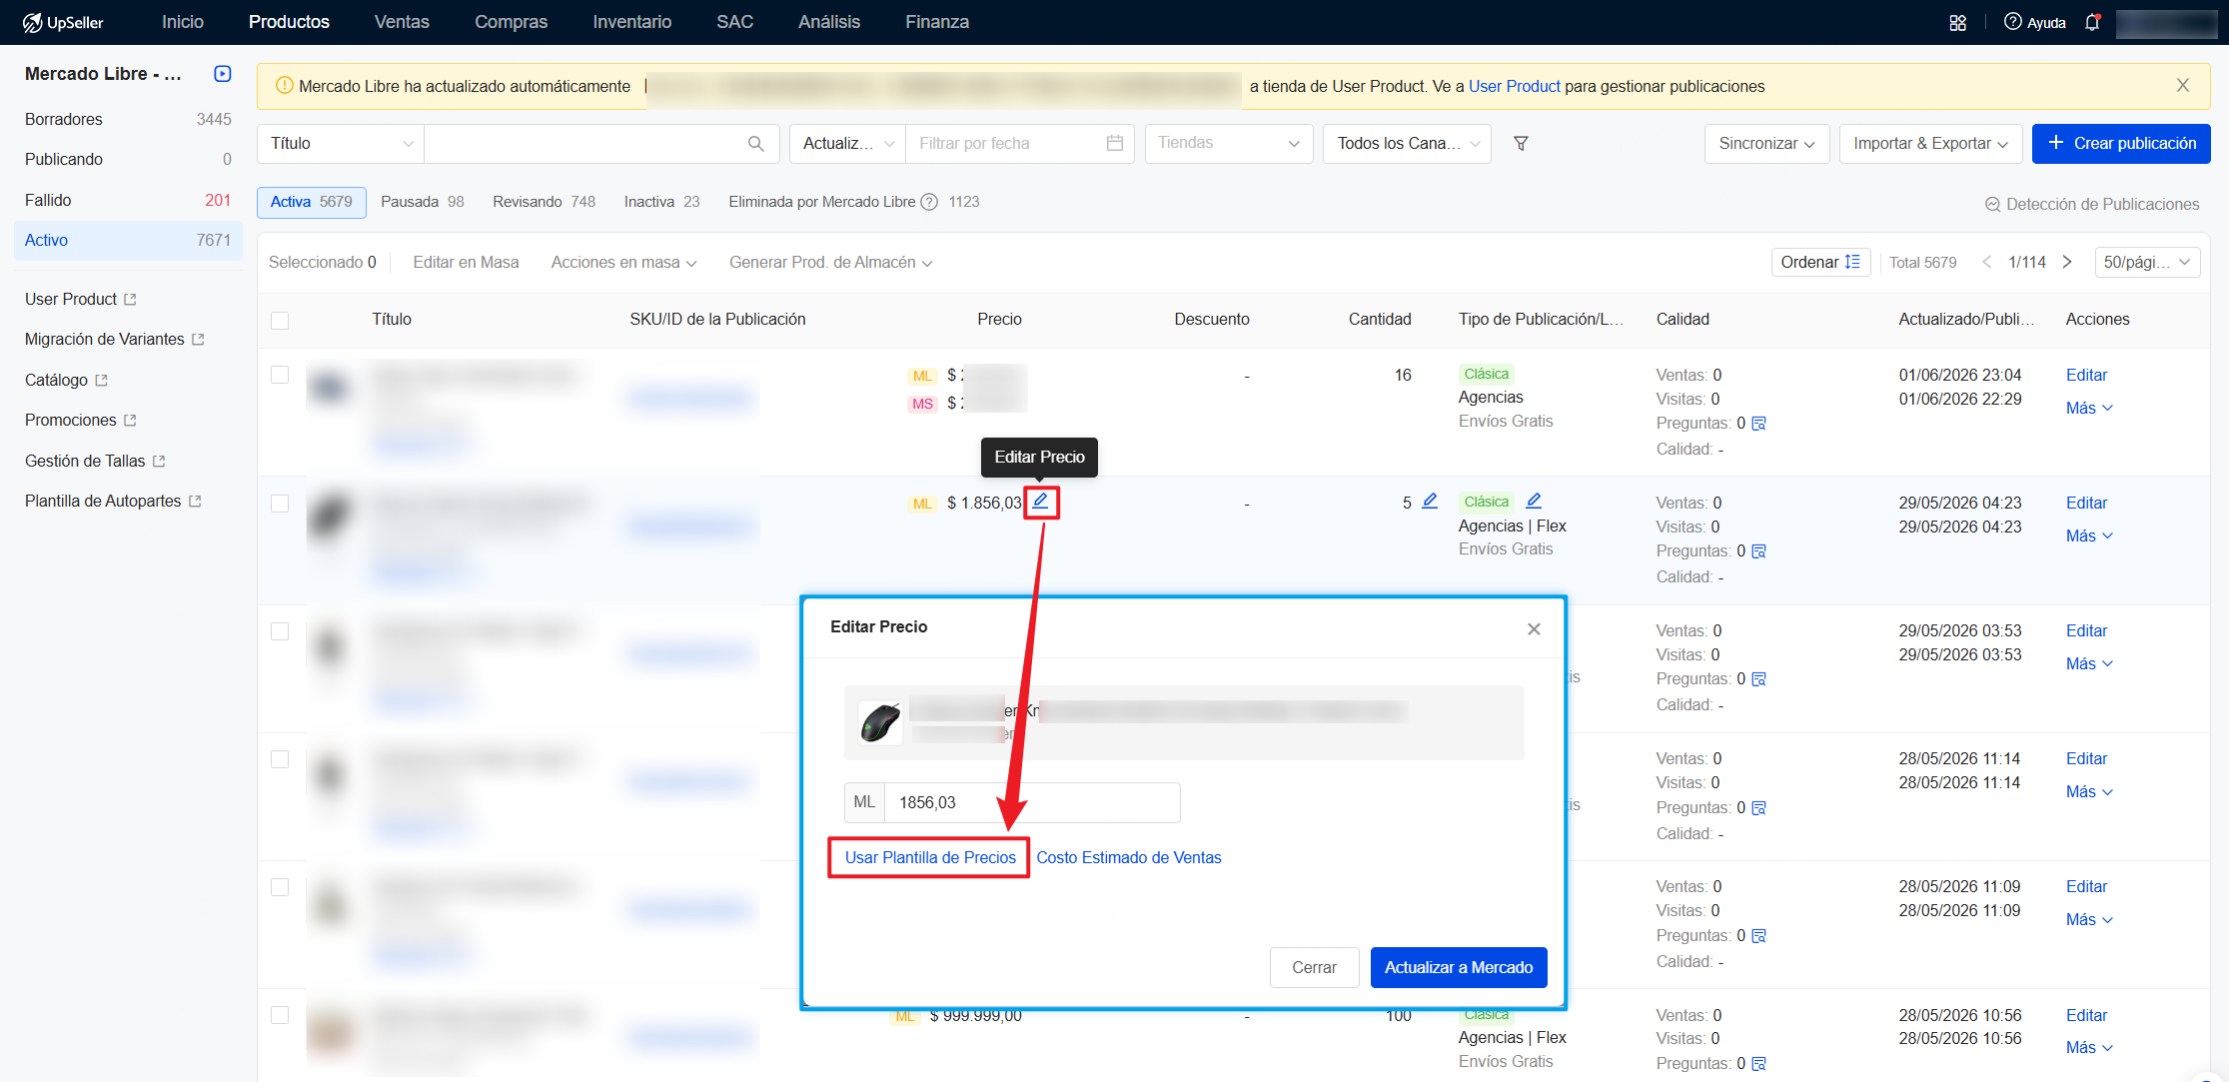Click the ML price field with 1856,03

click(1031, 802)
